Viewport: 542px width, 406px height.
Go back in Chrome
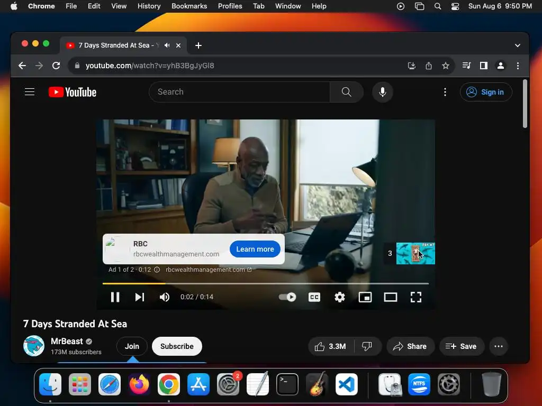pos(22,66)
